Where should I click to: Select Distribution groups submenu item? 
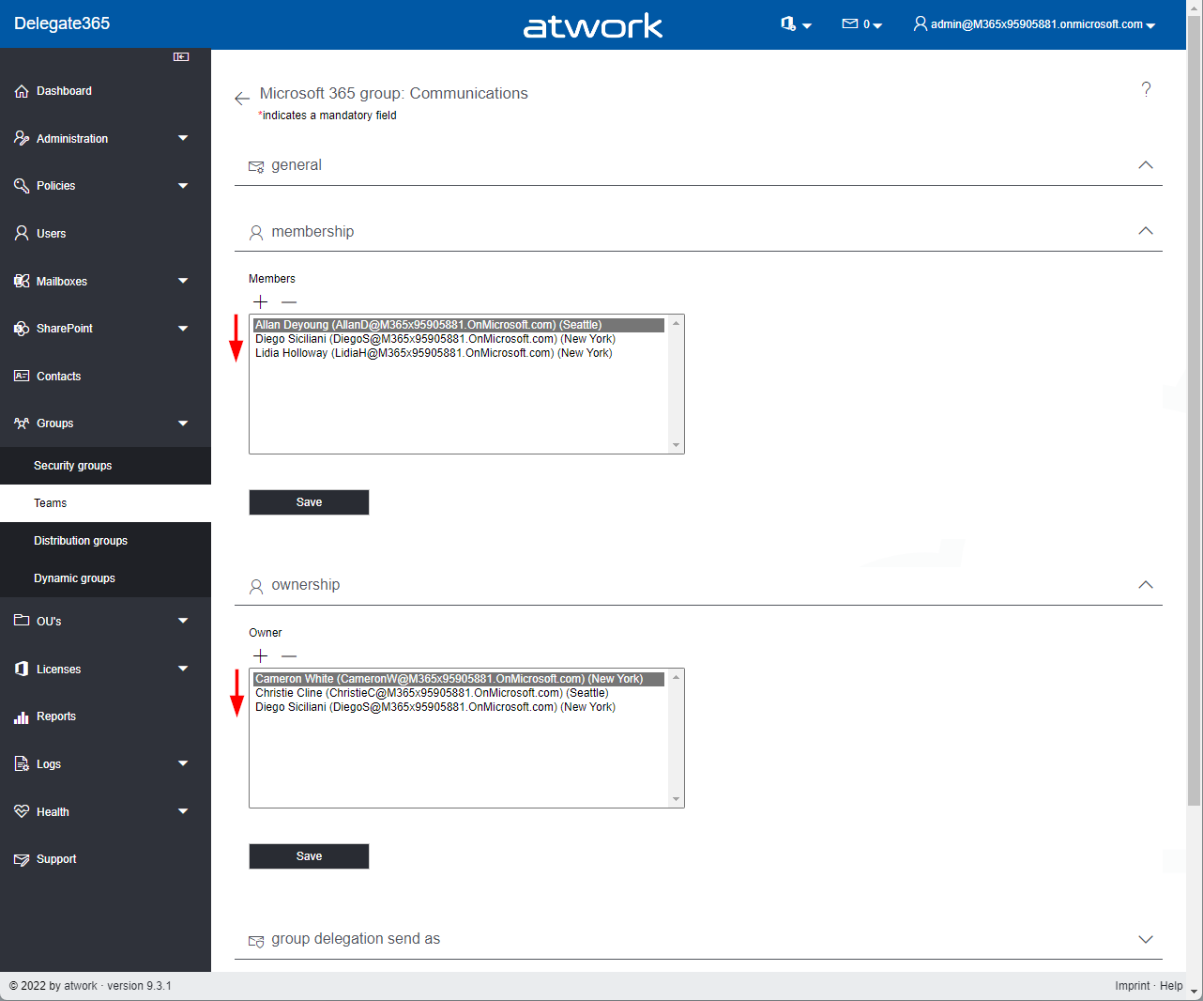pos(105,541)
